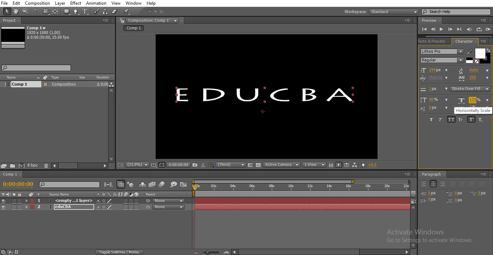Click the RAM preview button
493x255 pixels.
[x=488, y=29]
